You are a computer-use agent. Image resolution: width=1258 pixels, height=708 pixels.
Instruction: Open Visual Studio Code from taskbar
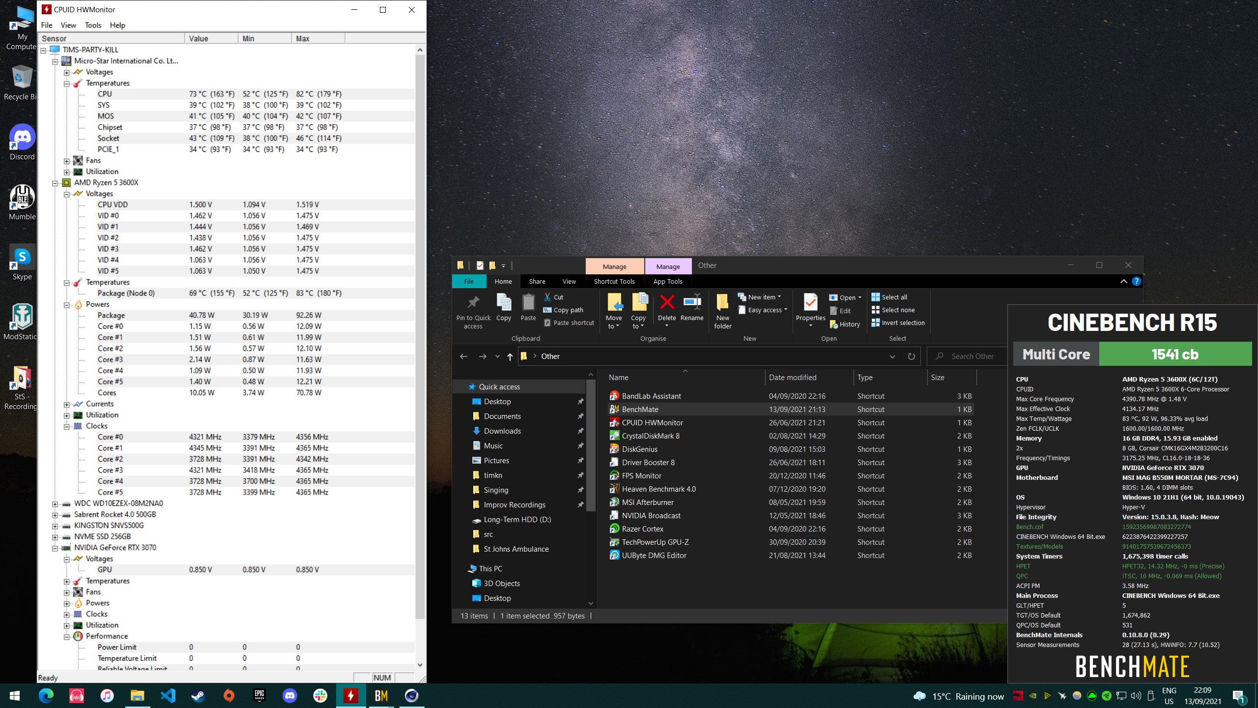click(168, 696)
